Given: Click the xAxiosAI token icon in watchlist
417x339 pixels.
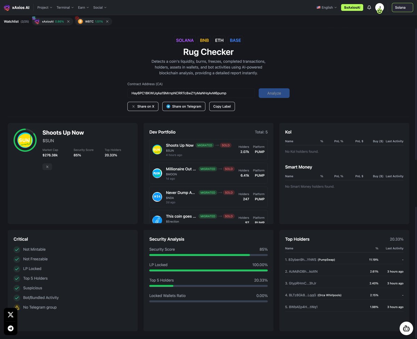Looking at the screenshot, I should tap(37, 22).
